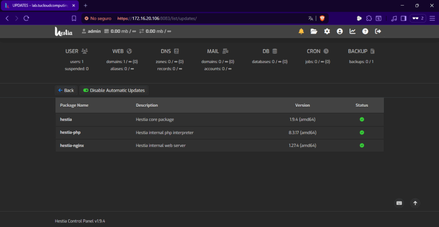Open a new browser tab
439x227 pixels.
pos(86,6)
